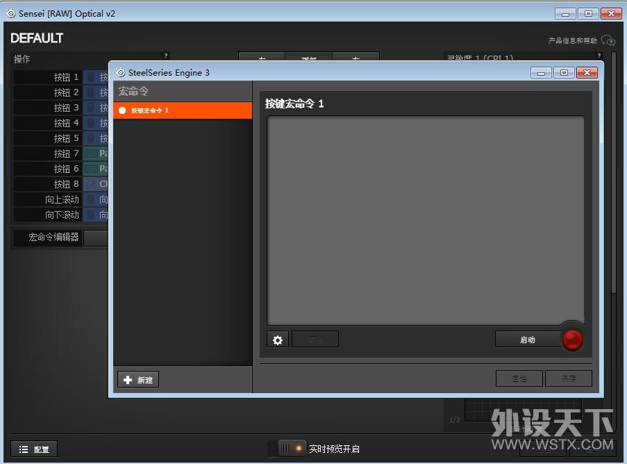The width and height of the screenshot is (627, 464).
Task: Click the SteelSeries Engine 3 logo icon
Action: 120,72
